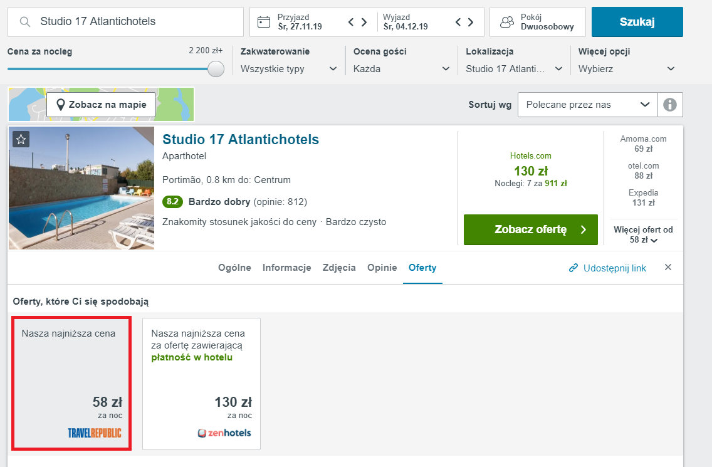Click Zobacz na mapie button
The image size is (712, 467).
(101, 105)
